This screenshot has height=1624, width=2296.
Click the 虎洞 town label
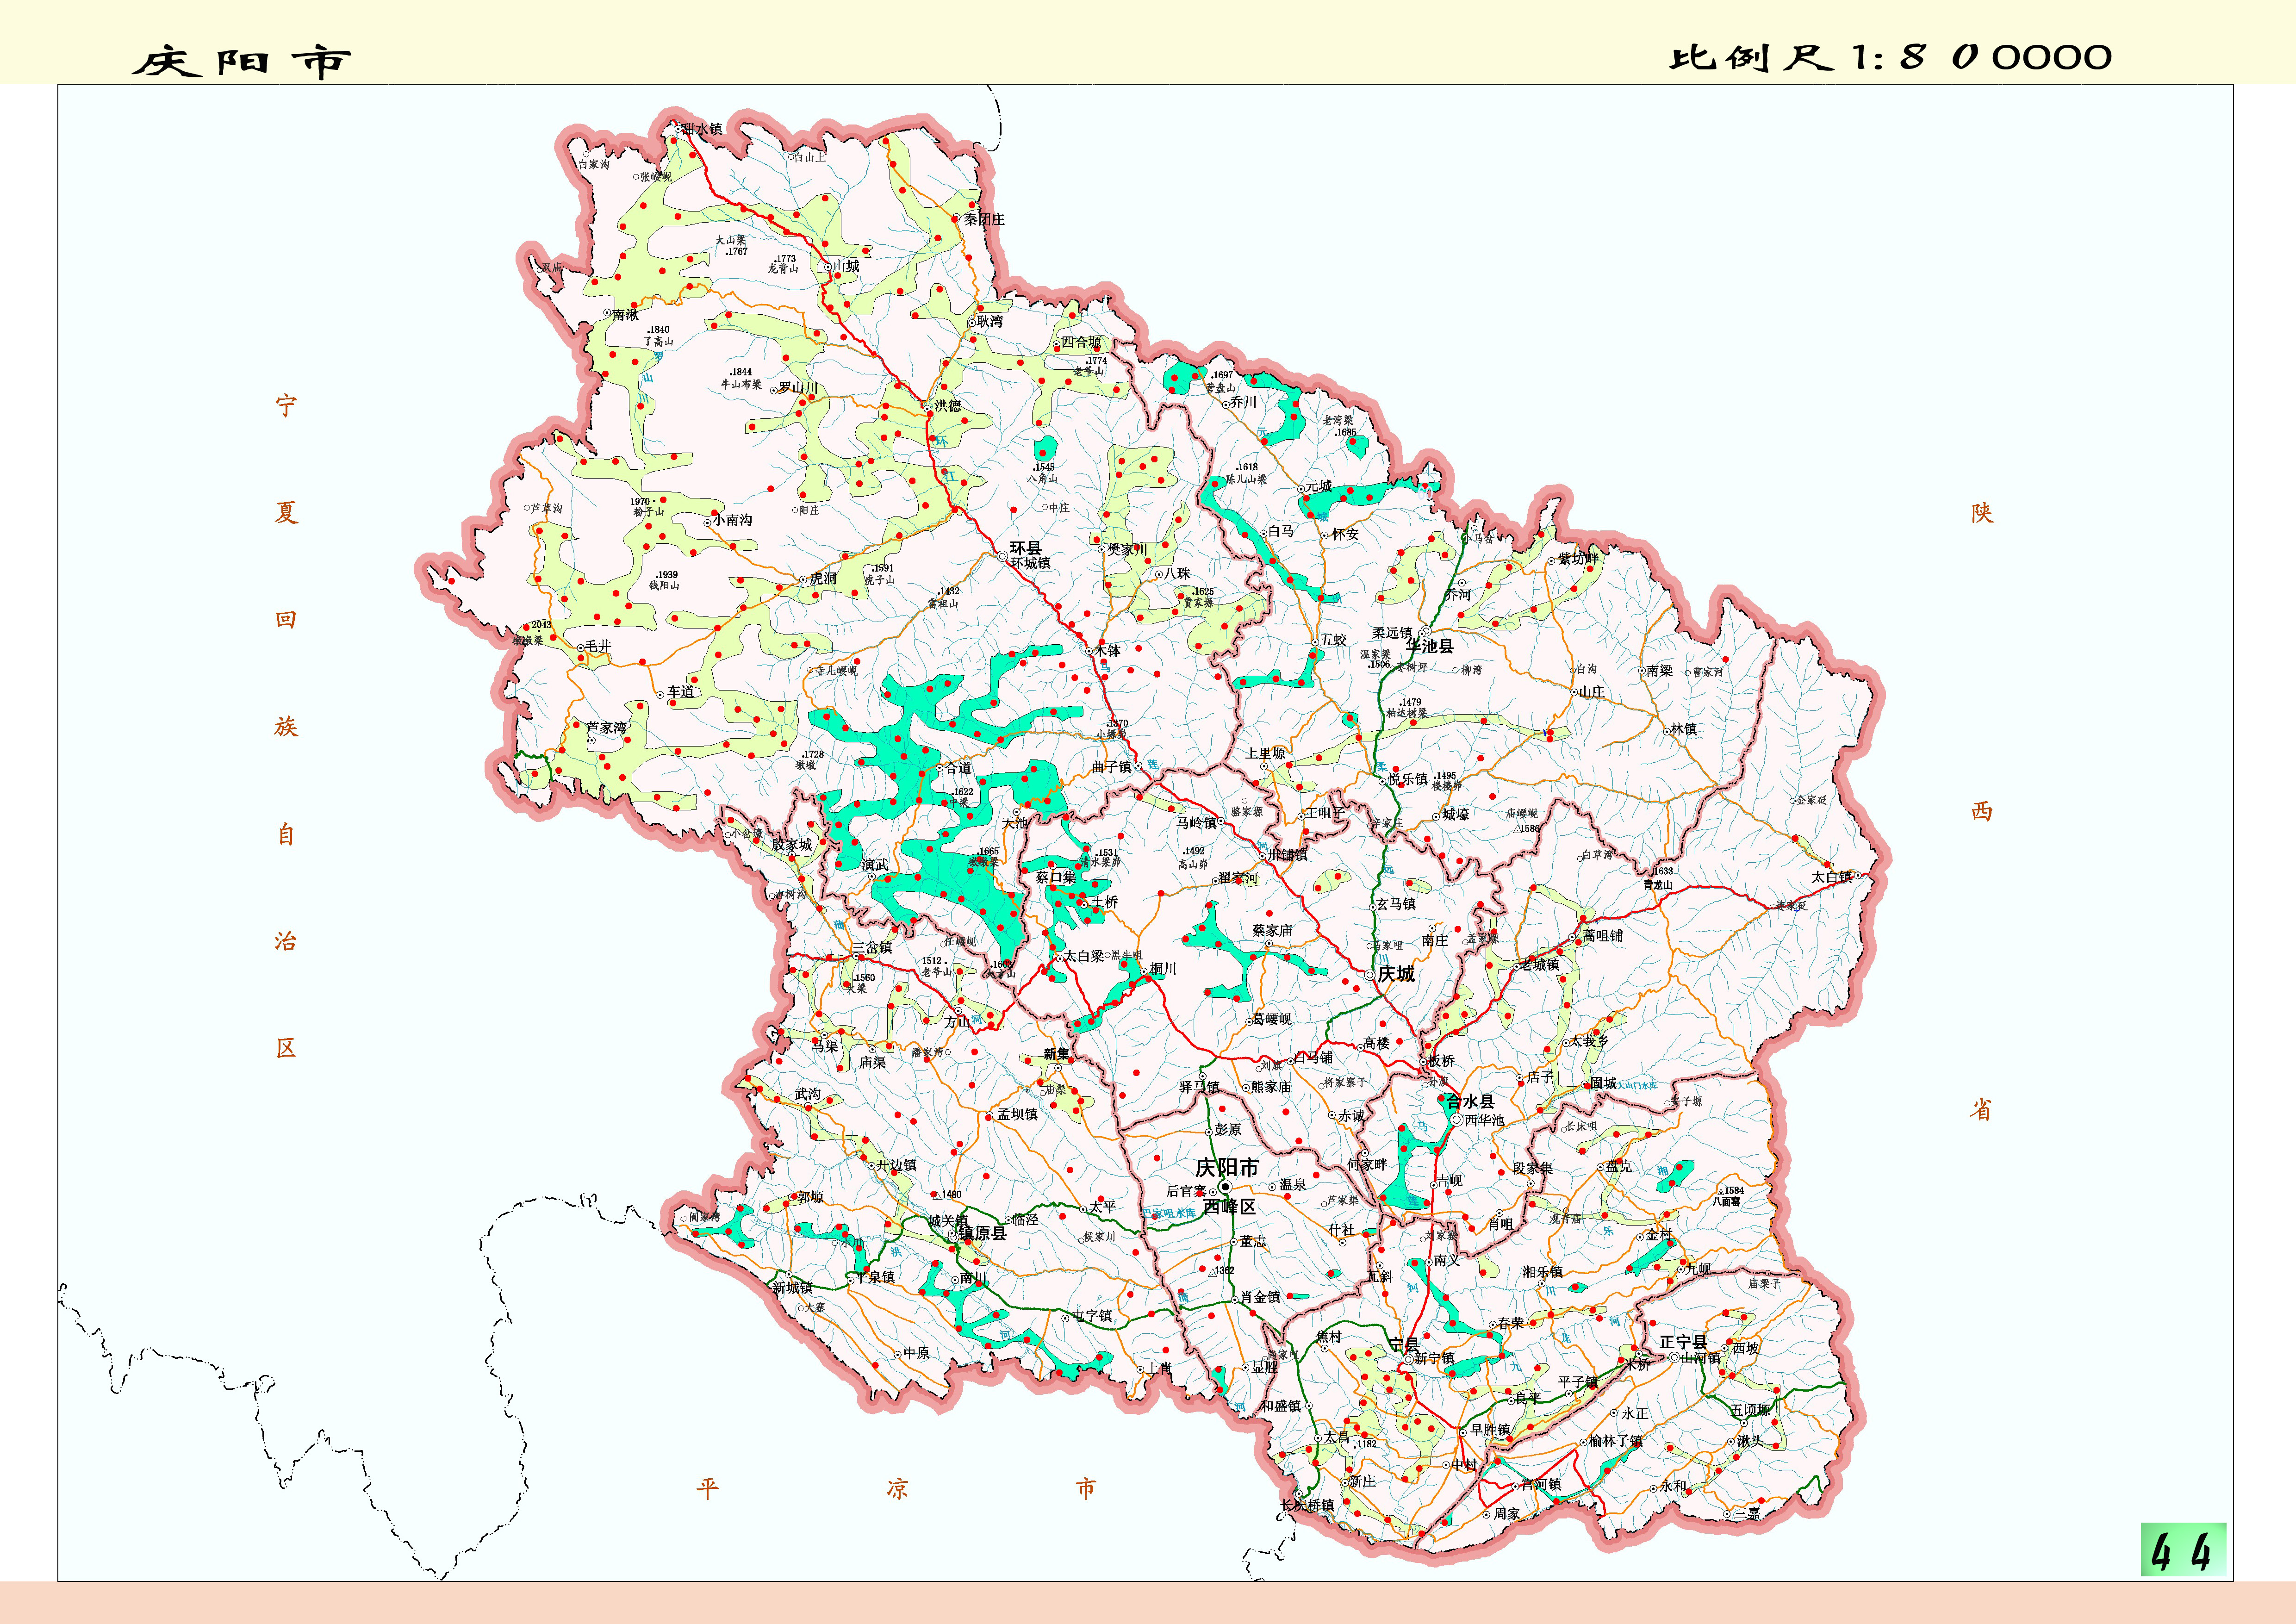(x=823, y=579)
